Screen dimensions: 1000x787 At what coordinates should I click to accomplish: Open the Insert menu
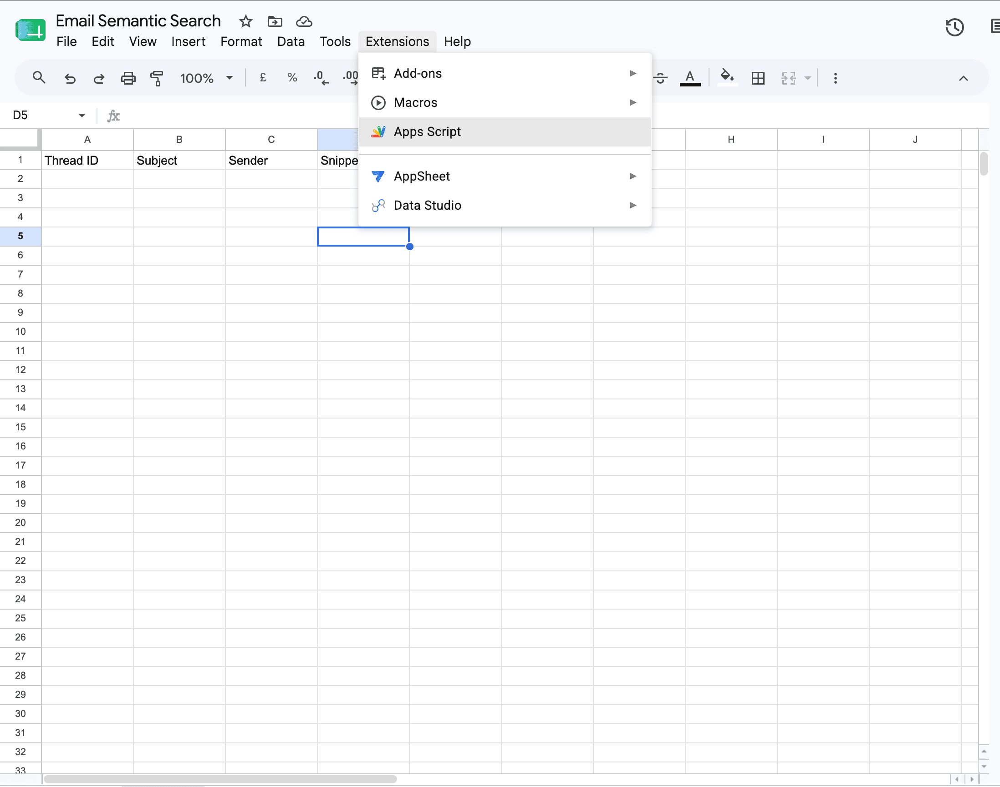pyautogui.click(x=188, y=41)
